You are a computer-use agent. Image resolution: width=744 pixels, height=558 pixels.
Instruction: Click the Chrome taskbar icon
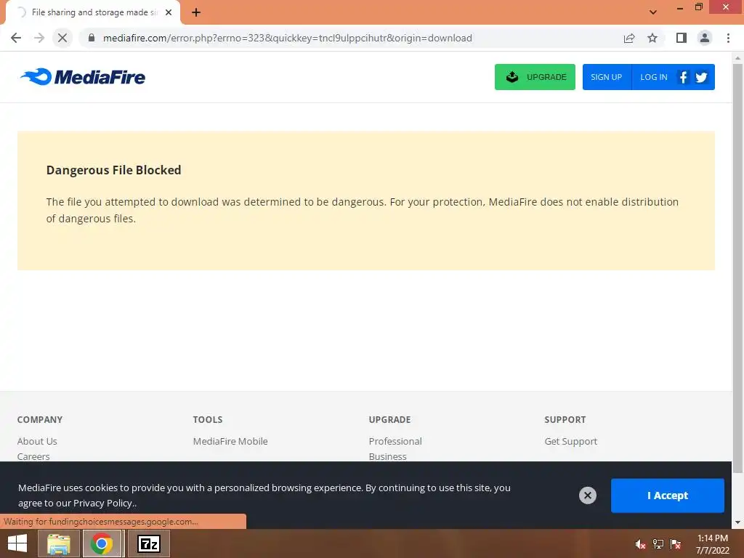click(x=102, y=543)
